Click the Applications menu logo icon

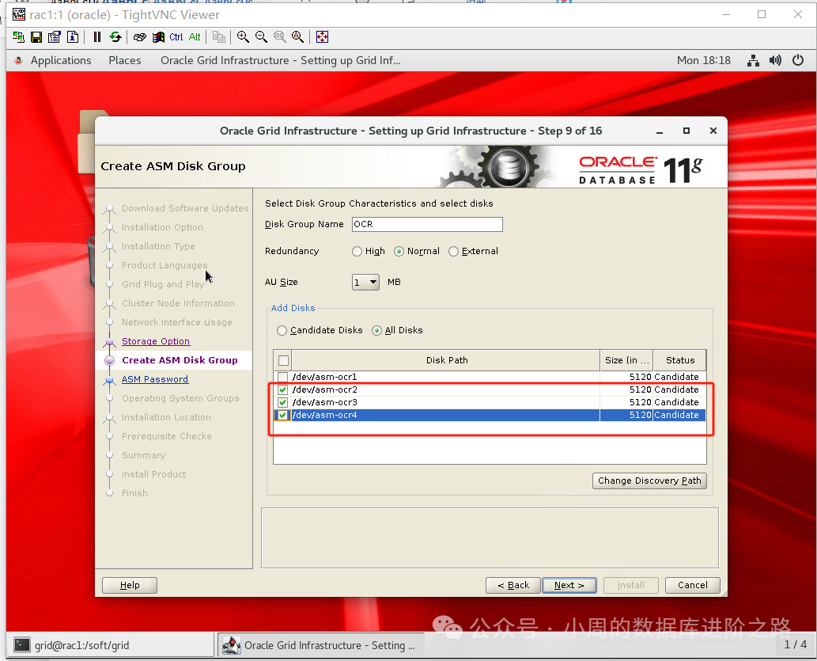18,60
